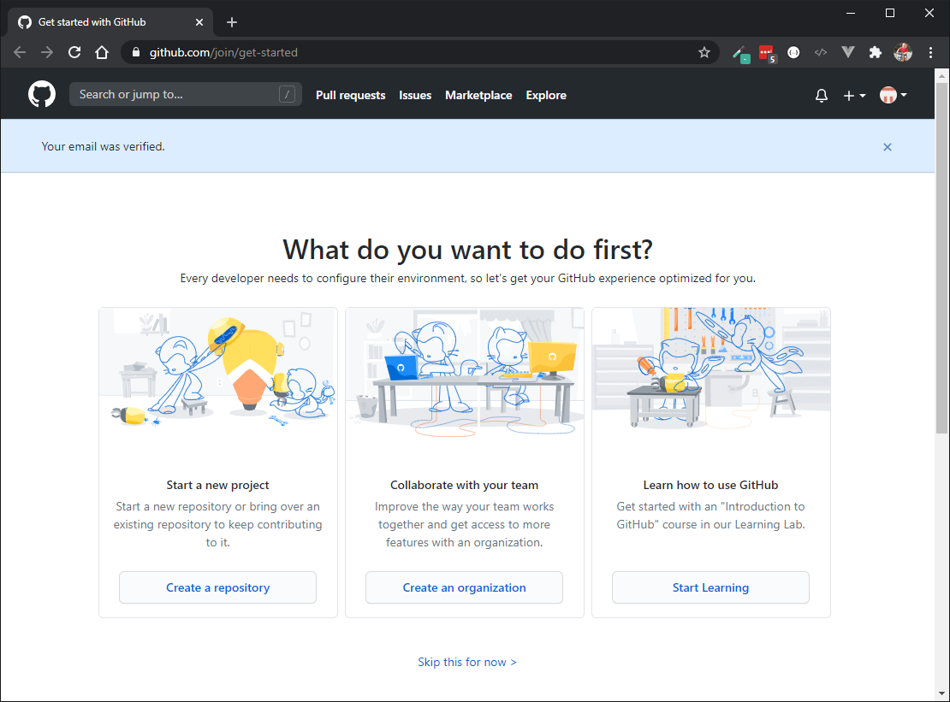The height and width of the screenshot is (702, 950).
Task: Select the 'Get started with GitHub' tab
Action: [111, 22]
